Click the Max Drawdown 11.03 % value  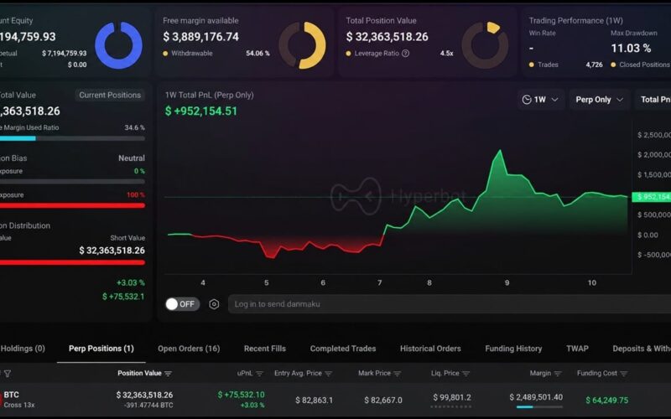pyautogui.click(x=631, y=49)
